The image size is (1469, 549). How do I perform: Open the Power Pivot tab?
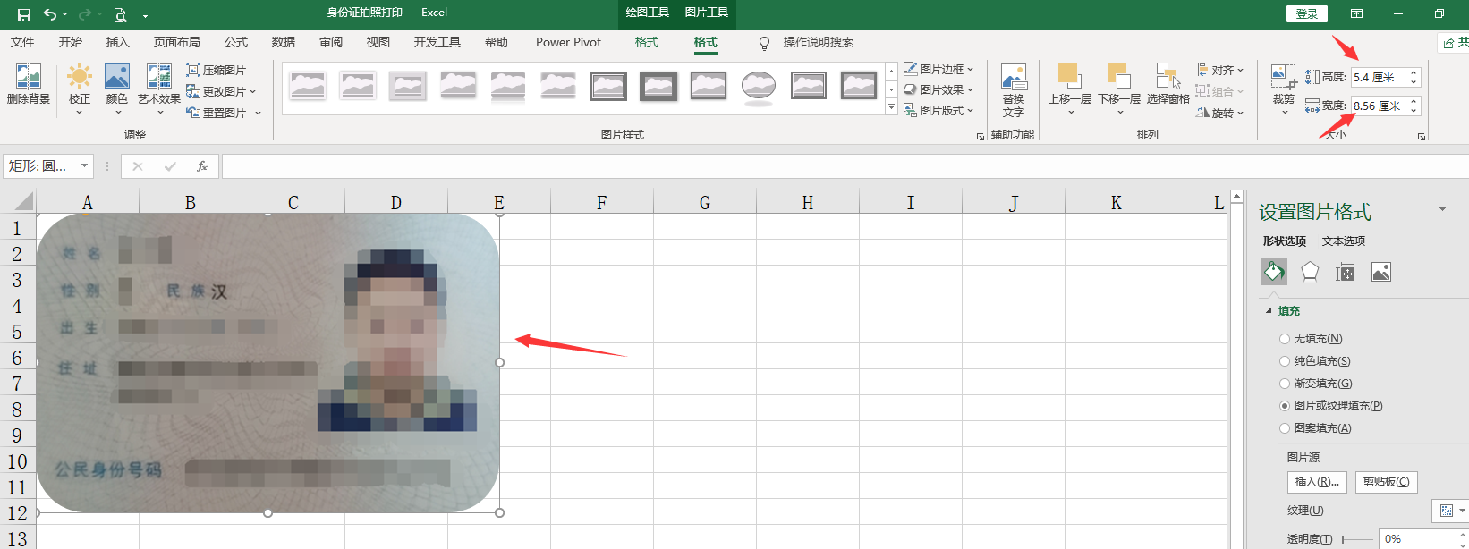(x=569, y=42)
